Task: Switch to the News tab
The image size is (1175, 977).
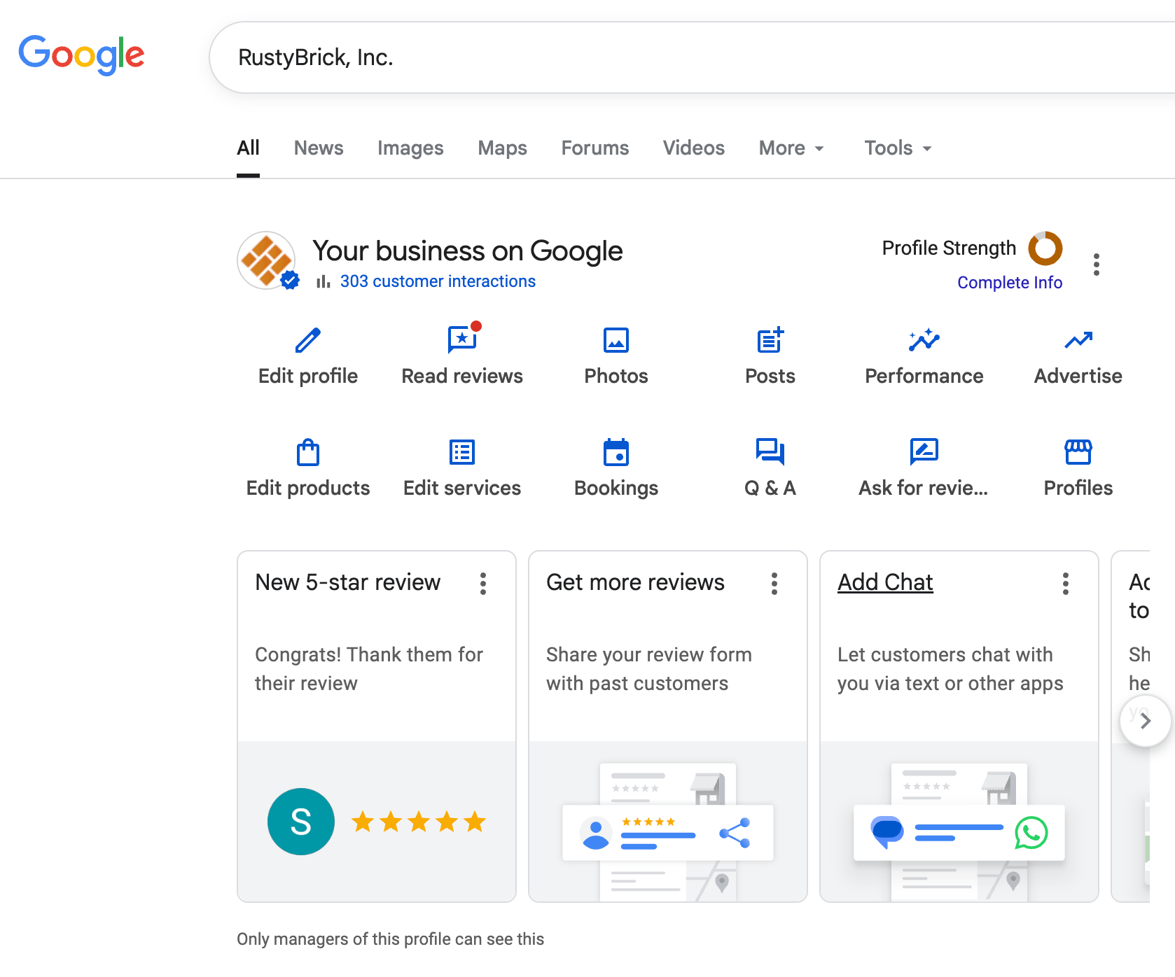Action: (319, 148)
